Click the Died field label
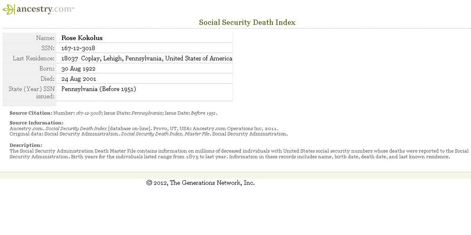471x235 pixels. coord(47,79)
